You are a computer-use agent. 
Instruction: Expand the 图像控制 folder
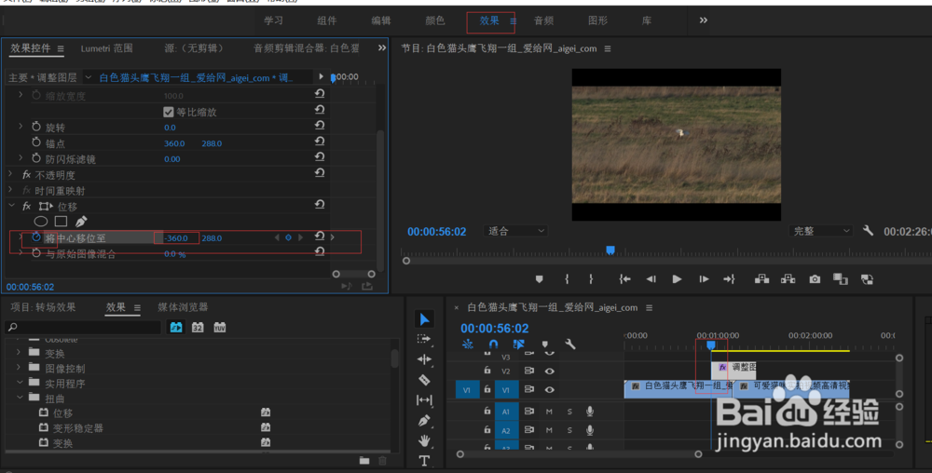(19, 368)
